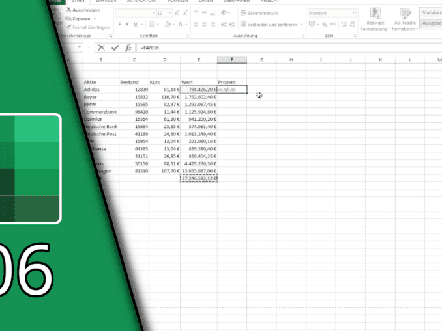Align cell content to the top
This screenshot has width=442, height=331.
(196, 13)
